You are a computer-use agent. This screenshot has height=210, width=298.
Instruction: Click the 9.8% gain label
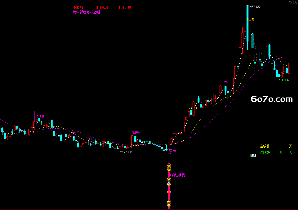point(40,117)
